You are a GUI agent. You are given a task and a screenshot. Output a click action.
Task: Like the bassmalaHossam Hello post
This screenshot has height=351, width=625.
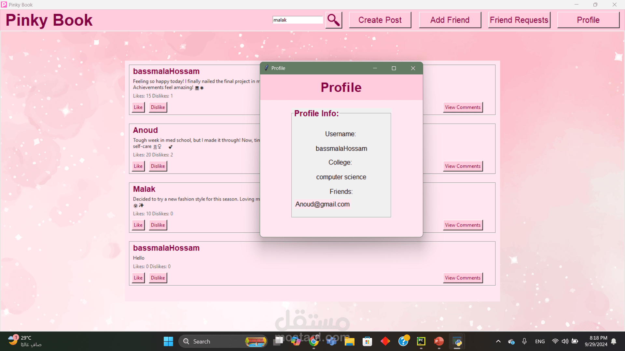pyautogui.click(x=138, y=278)
